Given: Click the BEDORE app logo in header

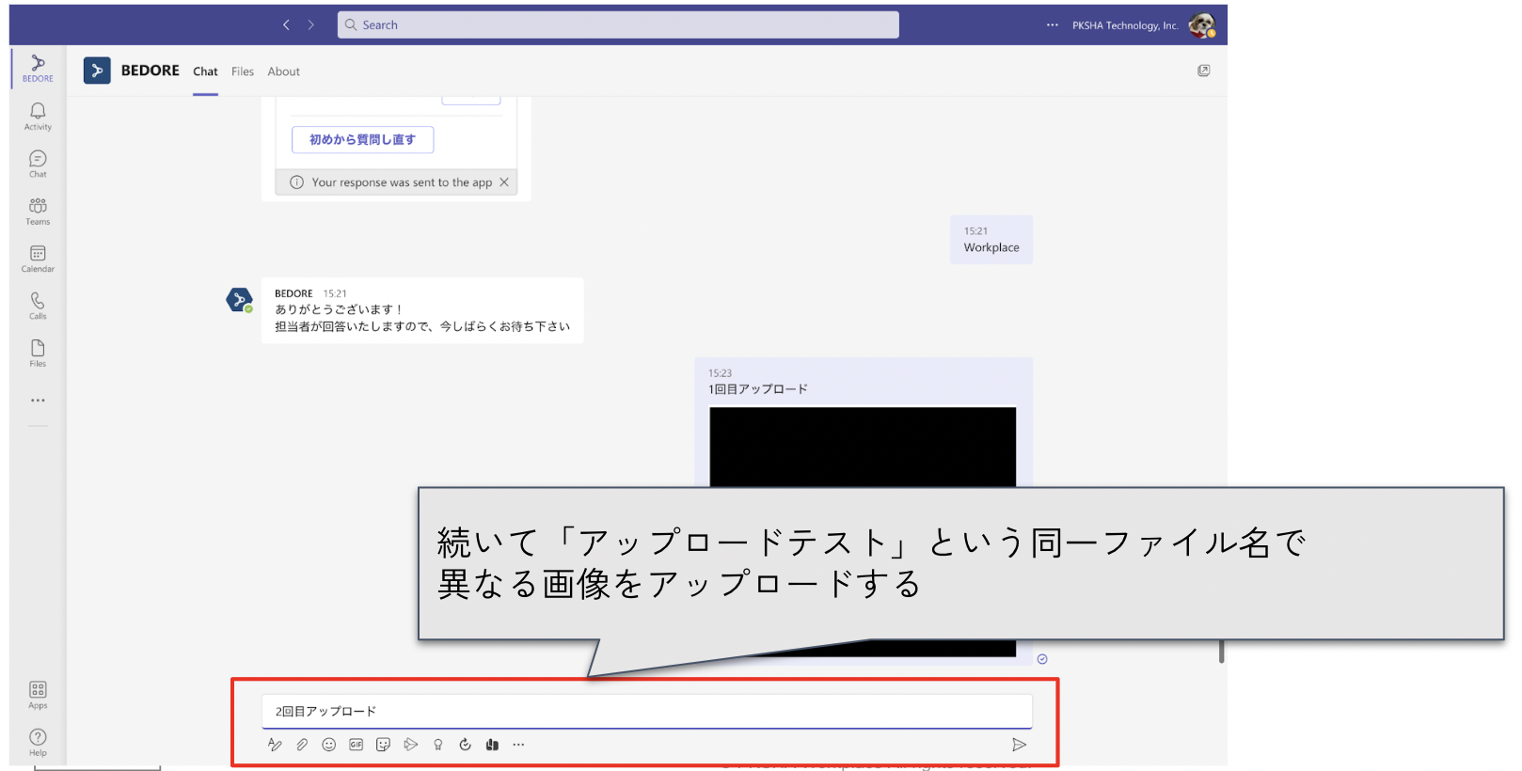Looking at the screenshot, I should click(x=97, y=71).
